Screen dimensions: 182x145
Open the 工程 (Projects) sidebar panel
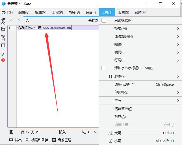pyautogui.click(x=3, y=40)
